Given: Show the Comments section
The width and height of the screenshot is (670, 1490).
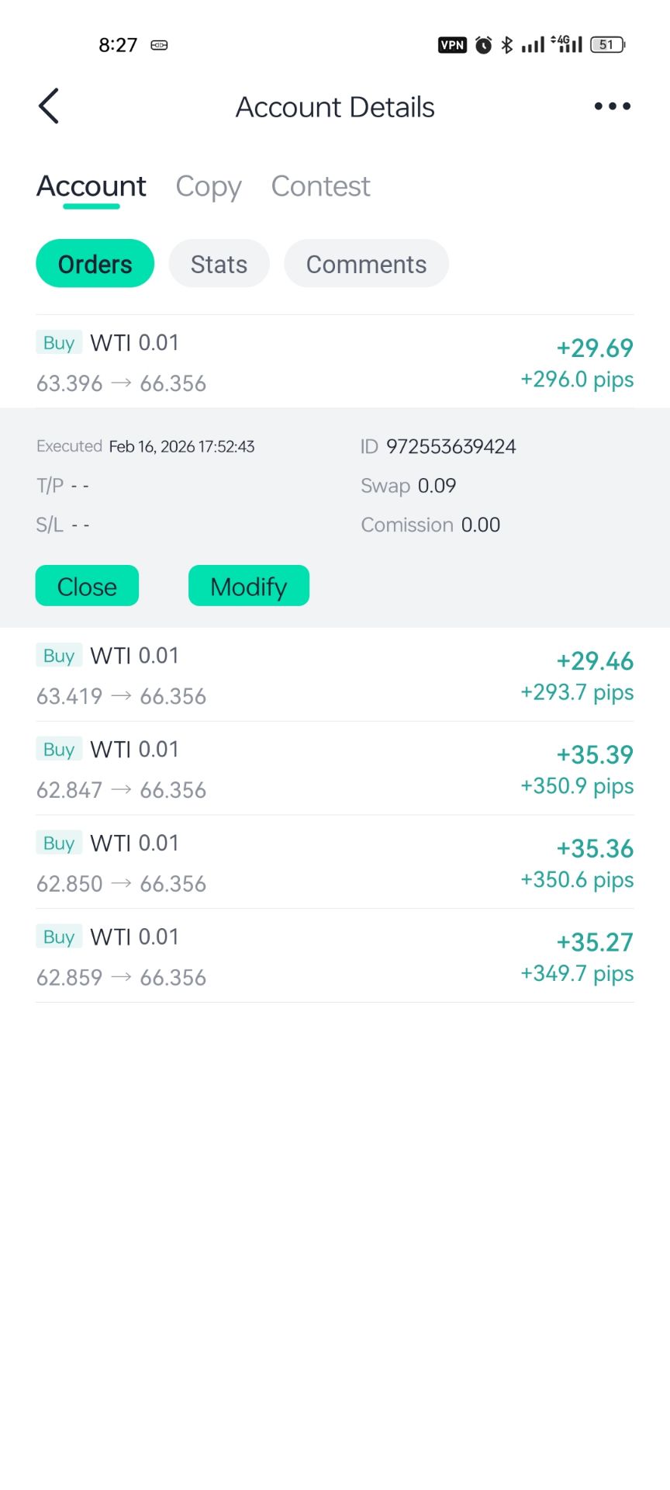Looking at the screenshot, I should pyautogui.click(x=366, y=264).
